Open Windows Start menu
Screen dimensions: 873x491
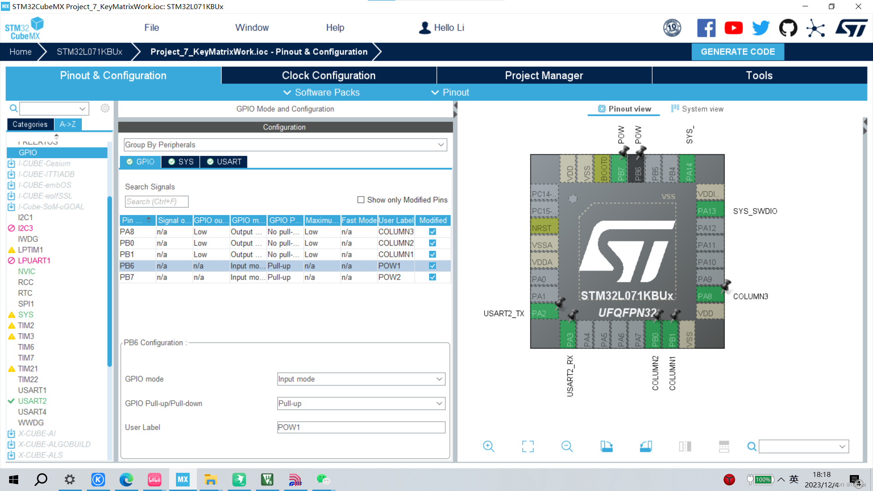tap(14, 480)
